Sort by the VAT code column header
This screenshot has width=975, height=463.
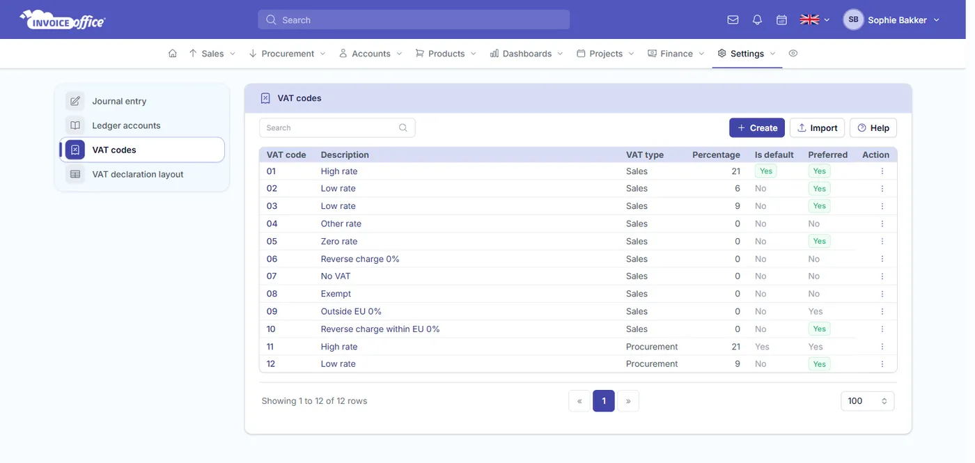[286, 155]
